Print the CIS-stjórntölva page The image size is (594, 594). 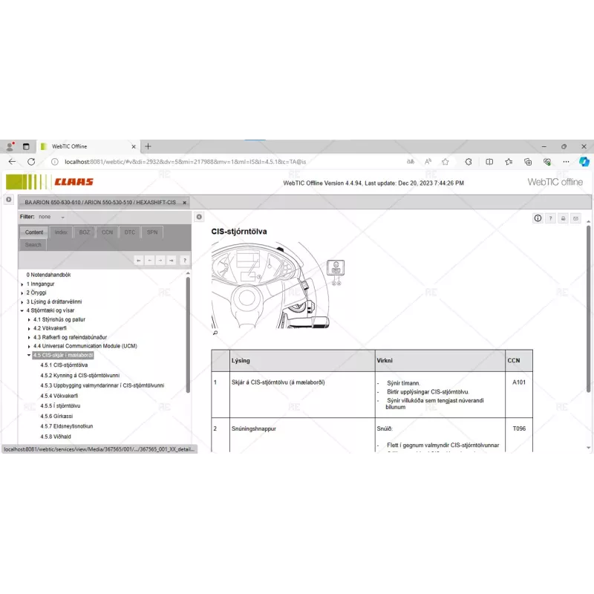[x=562, y=218]
